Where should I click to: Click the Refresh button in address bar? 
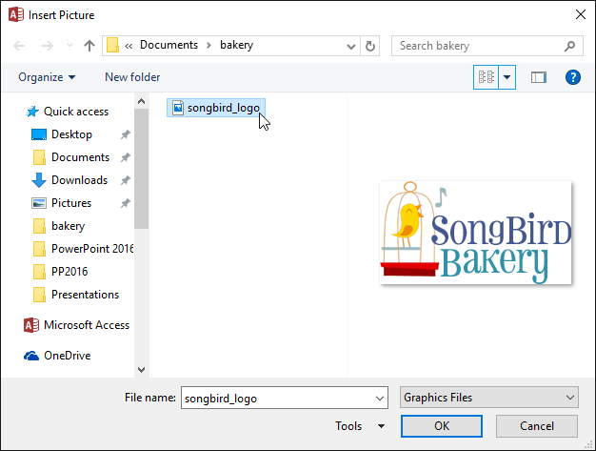[x=370, y=46]
